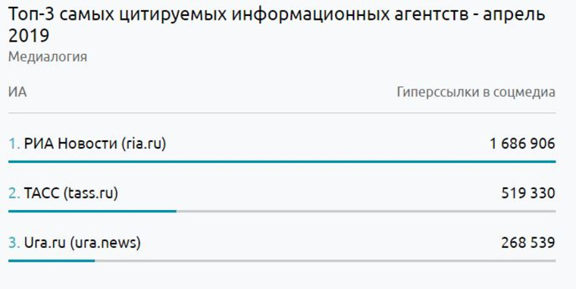
Task: Click the Гиперссылки в соцмедиа column header
Action: [x=476, y=93]
